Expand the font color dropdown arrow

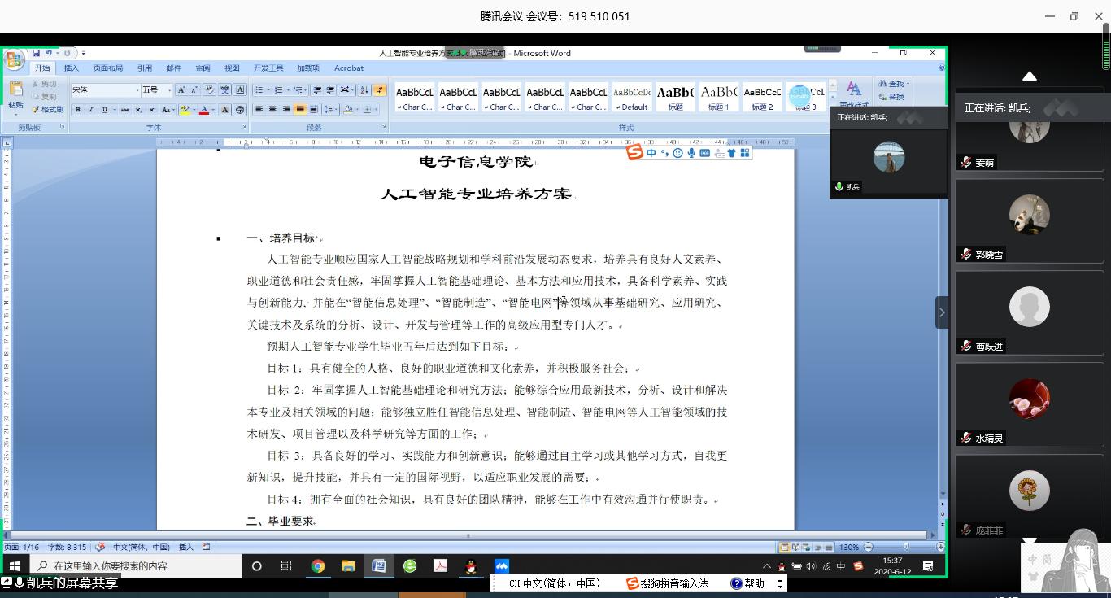[x=213, y=110]
